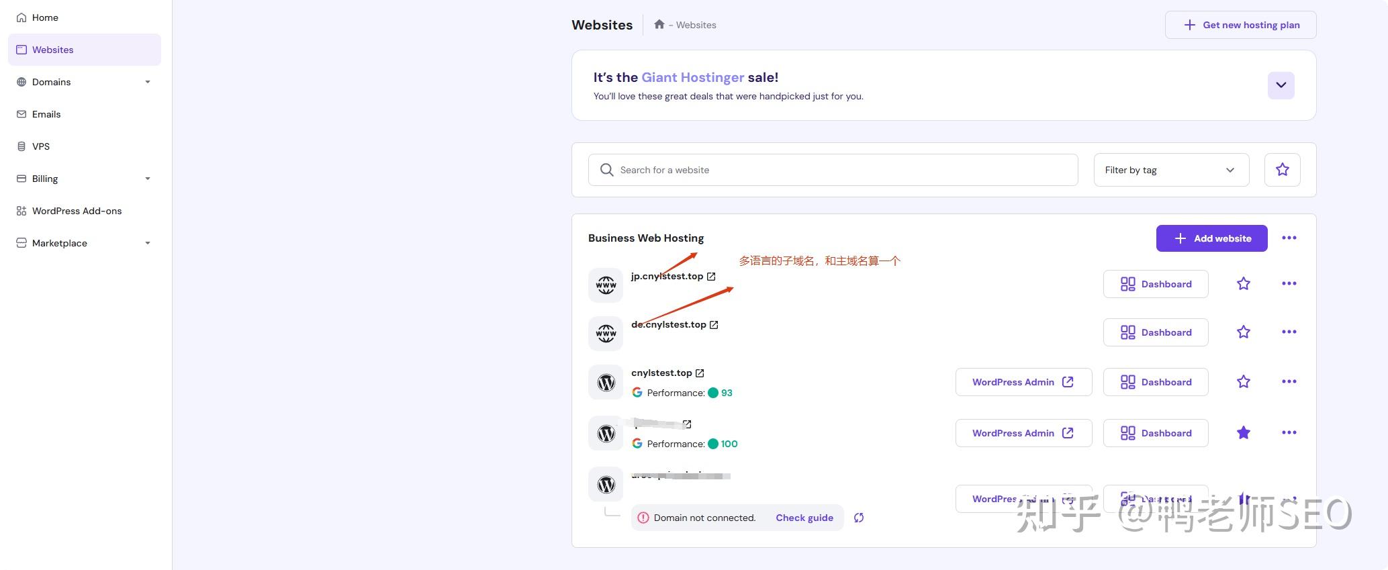1388x570 pixels.
Task: Click the WordPress logo icon for cnylstest.top
Action: point(605,382)
